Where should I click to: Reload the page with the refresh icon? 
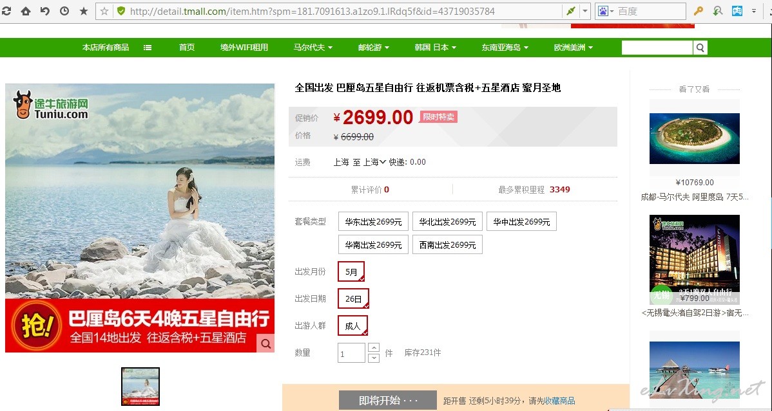pyautogui.click(x=6, y=11)
